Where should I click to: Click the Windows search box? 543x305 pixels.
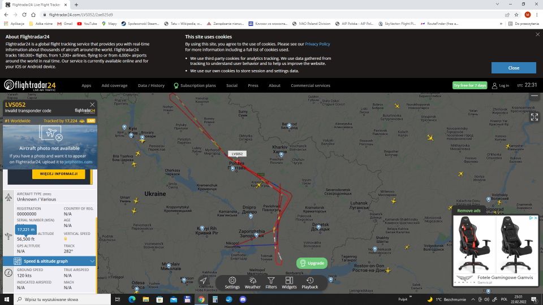pyautogui.click(x=62, y=299)
